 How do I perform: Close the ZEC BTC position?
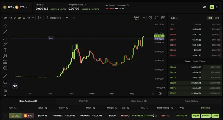point(215,116)
